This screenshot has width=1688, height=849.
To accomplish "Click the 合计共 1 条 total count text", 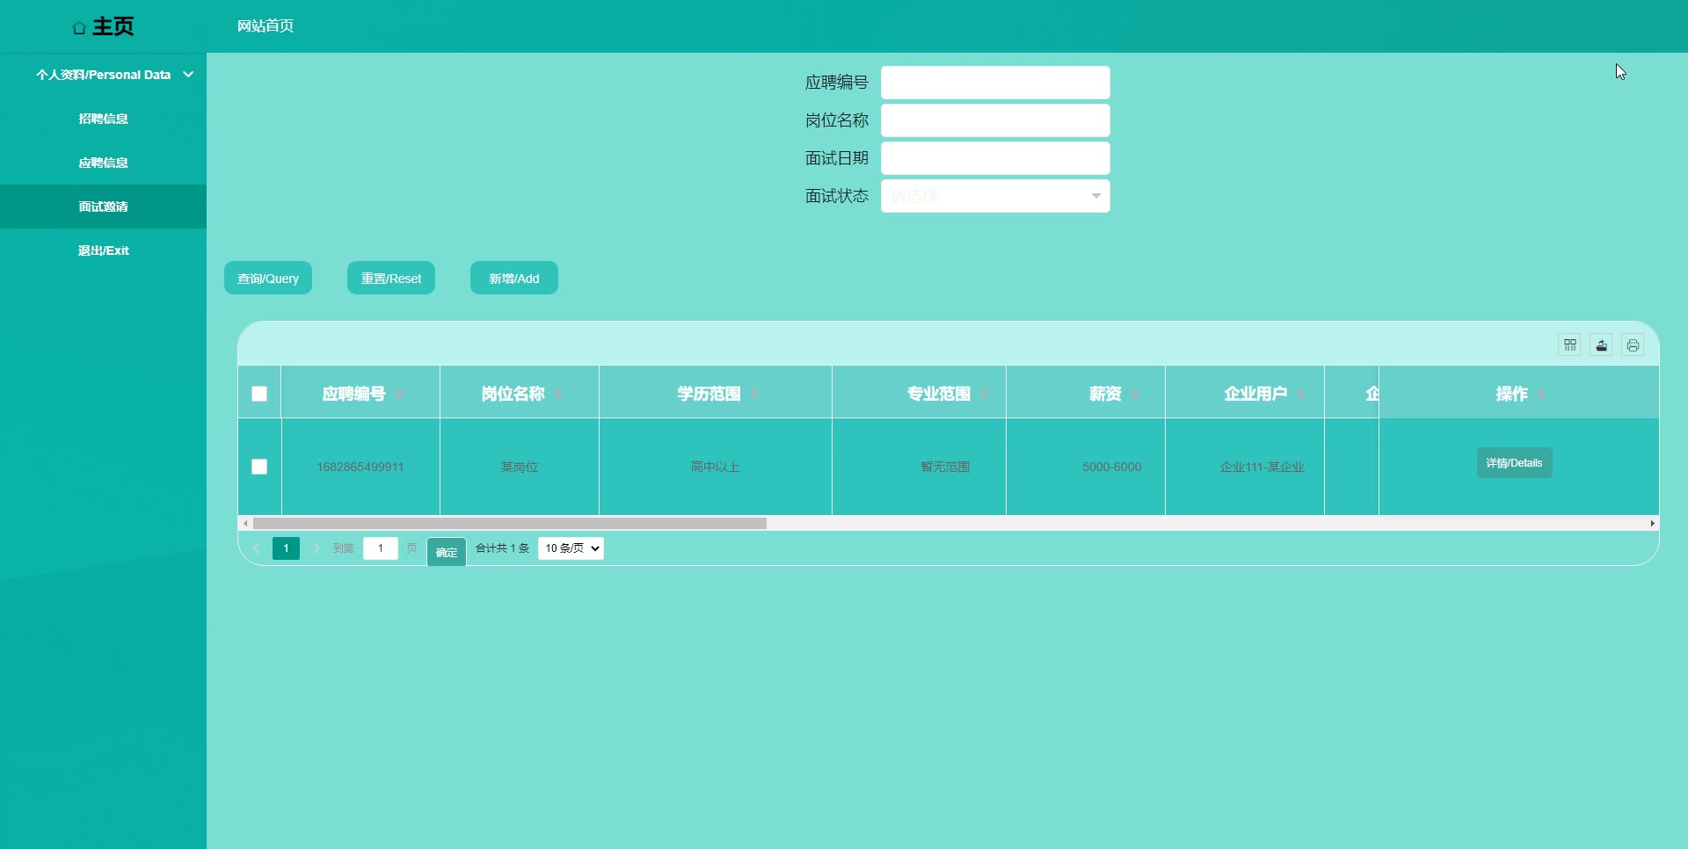I will click(502, 548).
